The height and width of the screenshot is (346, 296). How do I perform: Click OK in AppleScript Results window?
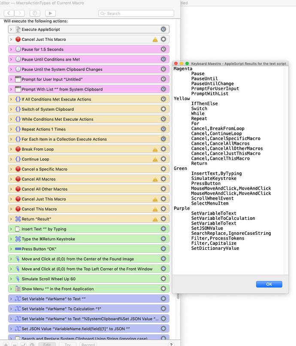click(269, 284)
